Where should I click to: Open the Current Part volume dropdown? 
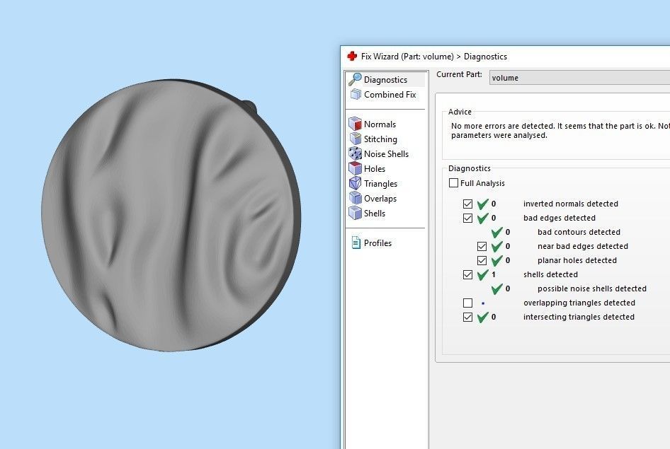(x=579, y=78)
